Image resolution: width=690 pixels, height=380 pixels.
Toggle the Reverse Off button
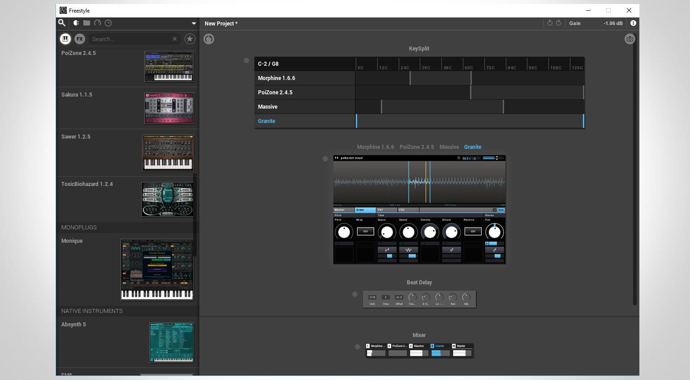473,231
